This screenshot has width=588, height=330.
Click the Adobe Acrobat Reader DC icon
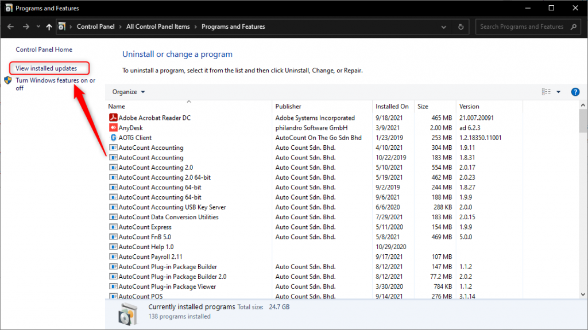coord(113,118)
